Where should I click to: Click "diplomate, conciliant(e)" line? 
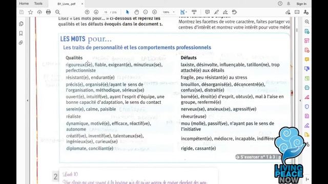click(90, 149)
